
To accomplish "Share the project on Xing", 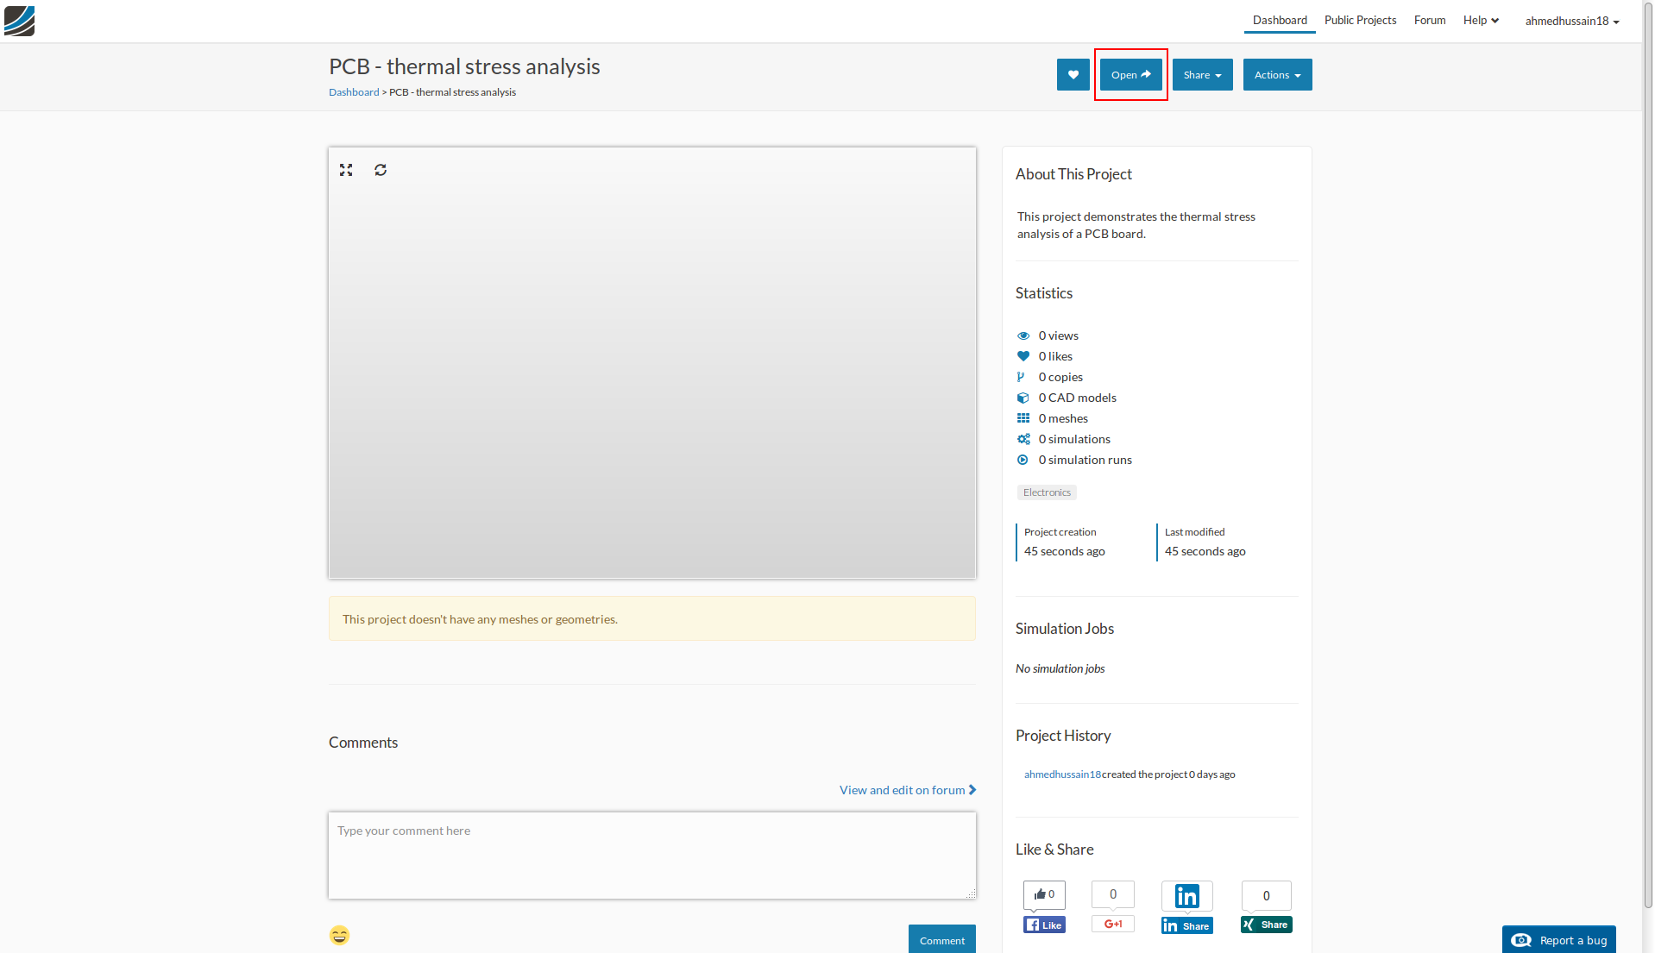I will click(x=1267, y=925).
